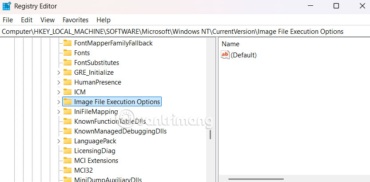Screen dimensions: 370x182
Task: Click the (Default) string value icon
Action: tap(225, 55)
